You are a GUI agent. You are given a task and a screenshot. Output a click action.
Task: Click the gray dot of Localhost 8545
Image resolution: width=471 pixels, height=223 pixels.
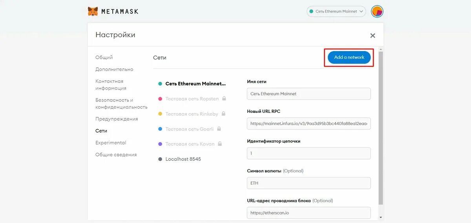[x=160, y=159]
